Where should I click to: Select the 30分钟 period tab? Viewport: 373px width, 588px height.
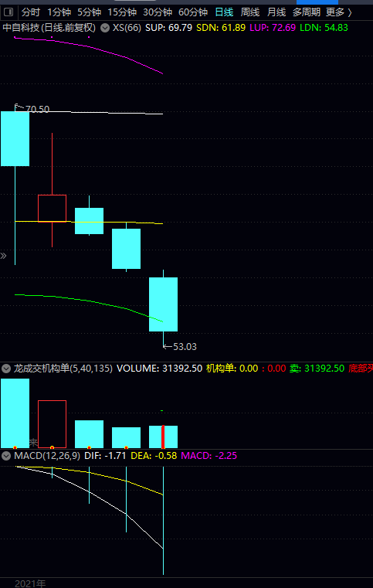(x=158, y=12)
